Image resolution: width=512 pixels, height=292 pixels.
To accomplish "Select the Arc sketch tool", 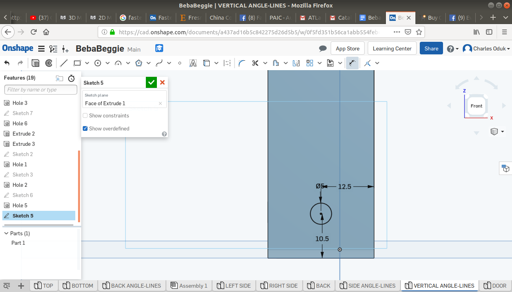I will point(118,63).
